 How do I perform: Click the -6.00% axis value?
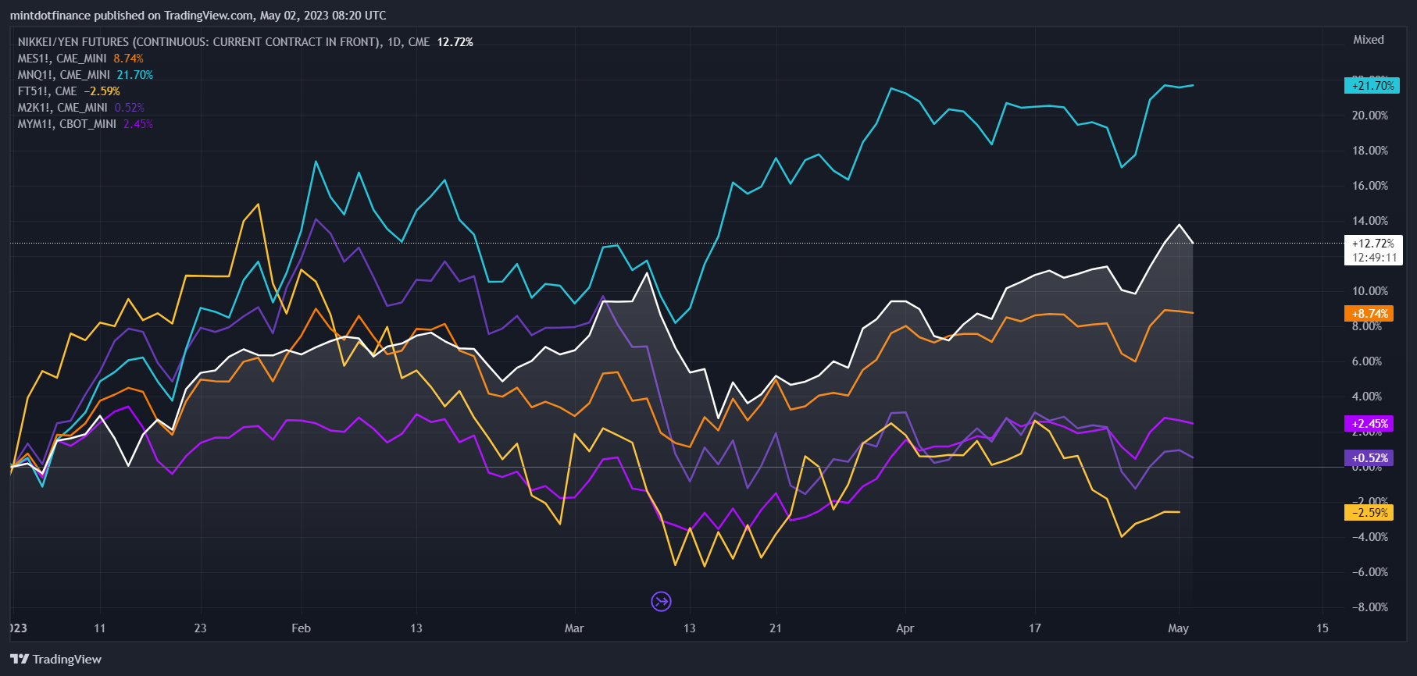click(x=1370, y=572)
